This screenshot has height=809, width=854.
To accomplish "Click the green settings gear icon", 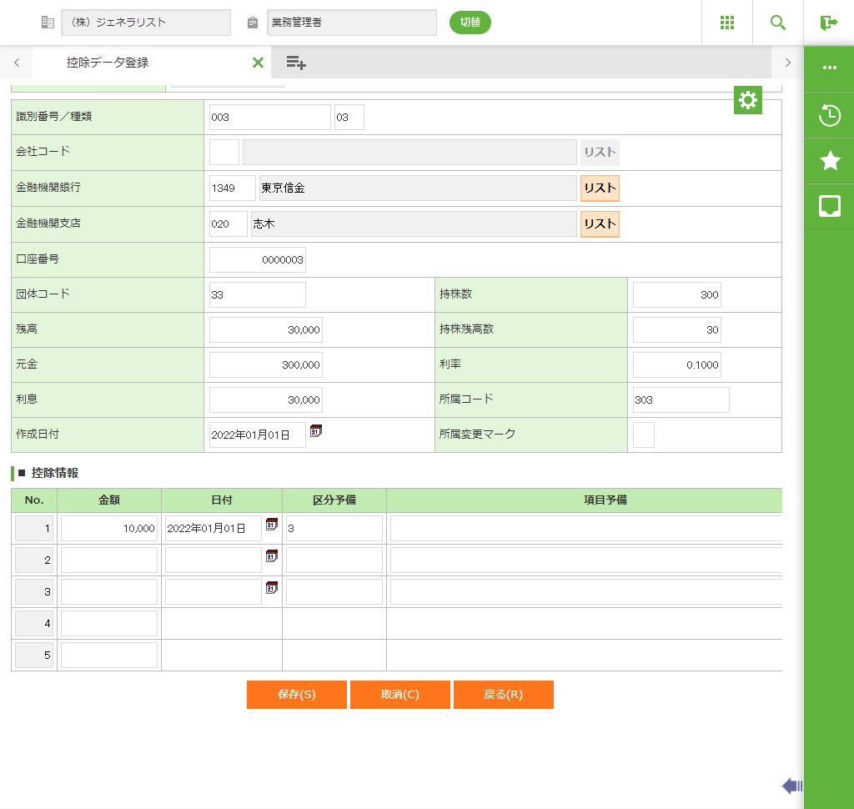I will (x=748, y=101).
